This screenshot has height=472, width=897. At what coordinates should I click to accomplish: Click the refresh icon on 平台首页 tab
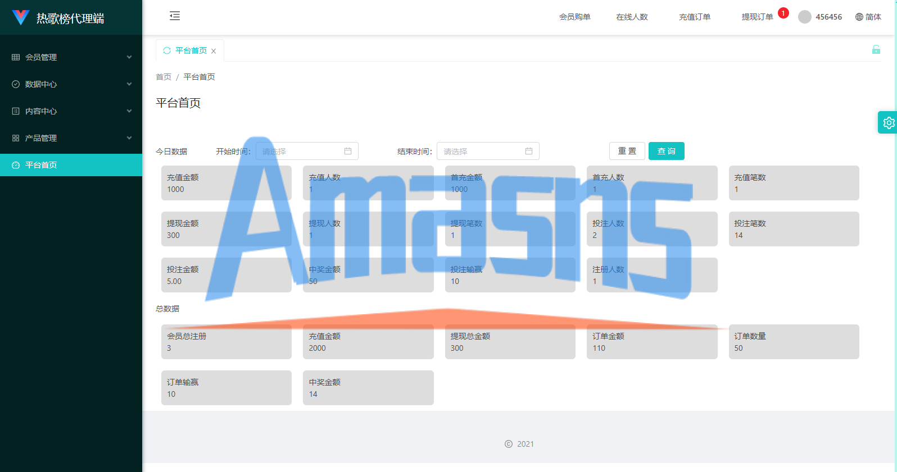[x=167, y=51]
